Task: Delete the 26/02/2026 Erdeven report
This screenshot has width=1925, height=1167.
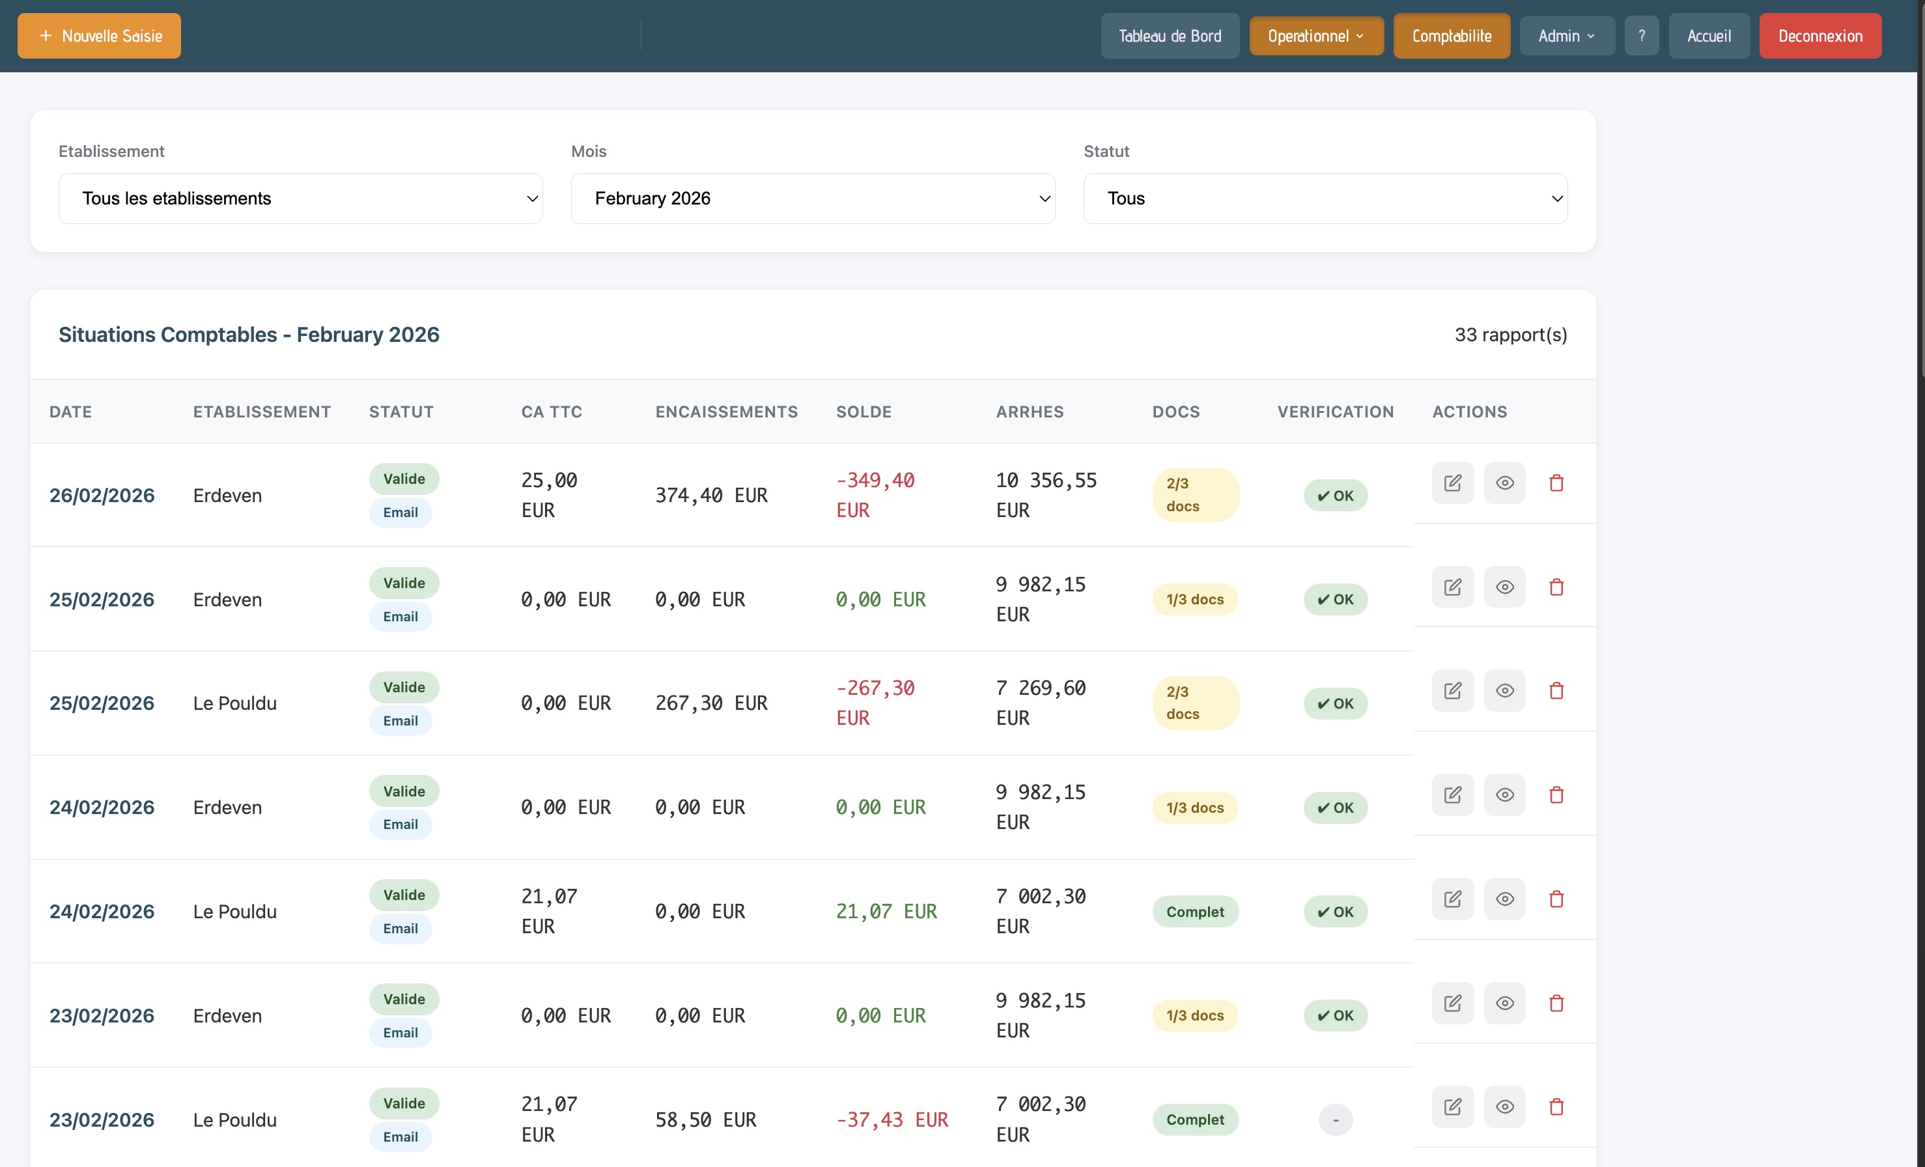Action: (x=1556, y=483)
